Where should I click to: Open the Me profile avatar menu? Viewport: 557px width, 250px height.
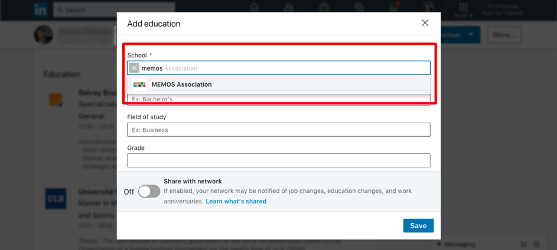pyautogui.click(x=428, y=8)
